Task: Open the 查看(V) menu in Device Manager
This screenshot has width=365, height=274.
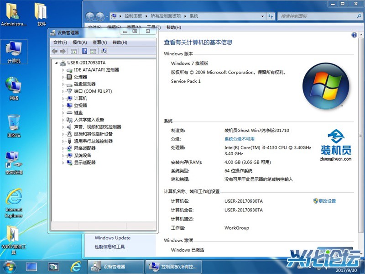Action: click(x=99, y=42)
